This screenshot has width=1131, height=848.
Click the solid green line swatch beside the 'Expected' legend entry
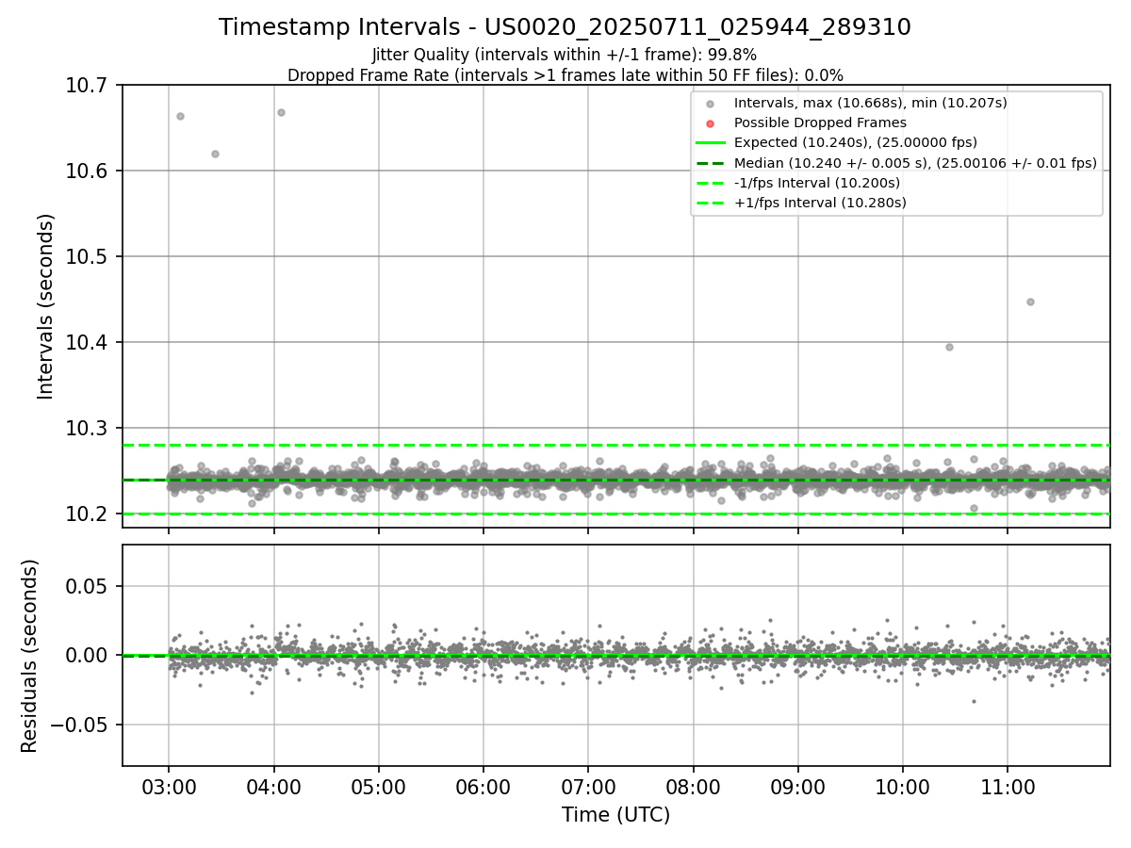(x=711, y=142)
